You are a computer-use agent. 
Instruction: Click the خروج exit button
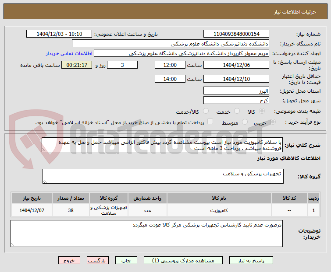pyautogui.click(x=69, y=261)
